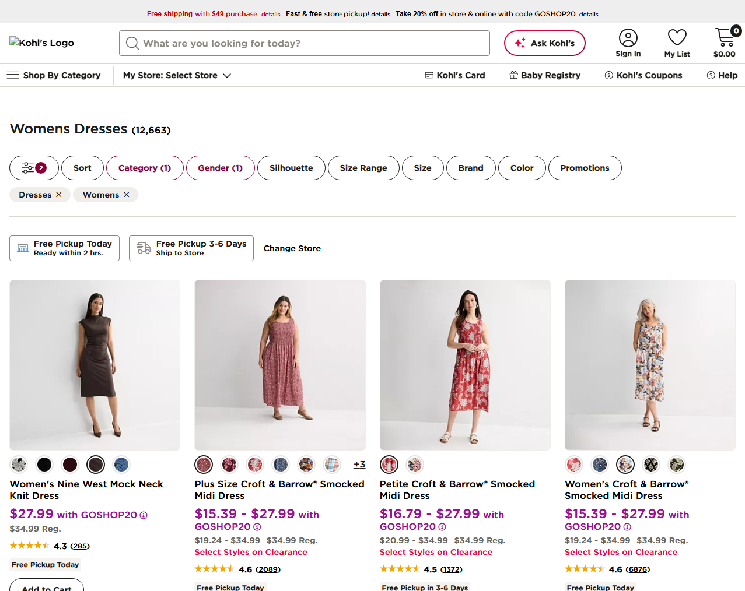Viewport: 745px width, 591px height.
Task: Click the search magnifier icon
Action: pyautogui.click(x=132, y=43)
